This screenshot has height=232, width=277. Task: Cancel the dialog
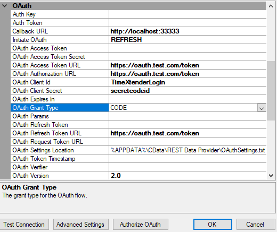(x=255, y=225)
